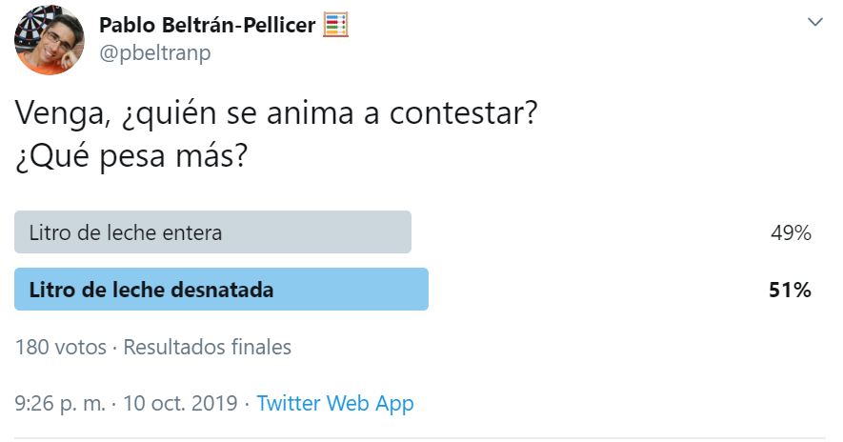This screenshot has height=442, width=843.
Task: Click the 49% poll result value
Action: point(791,232)
